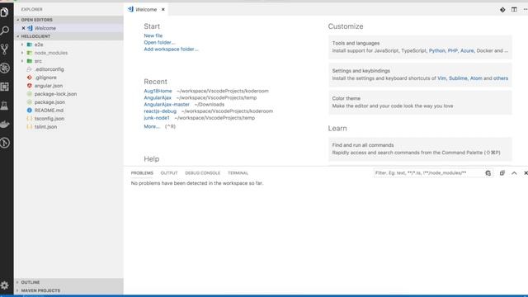Open the package-lock.json file
The height and width of the screenshot is (297, 528).
tap(55, 94)
